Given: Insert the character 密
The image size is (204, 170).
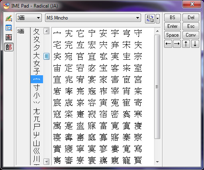Looking at the screenshot, I should [115, 114].
